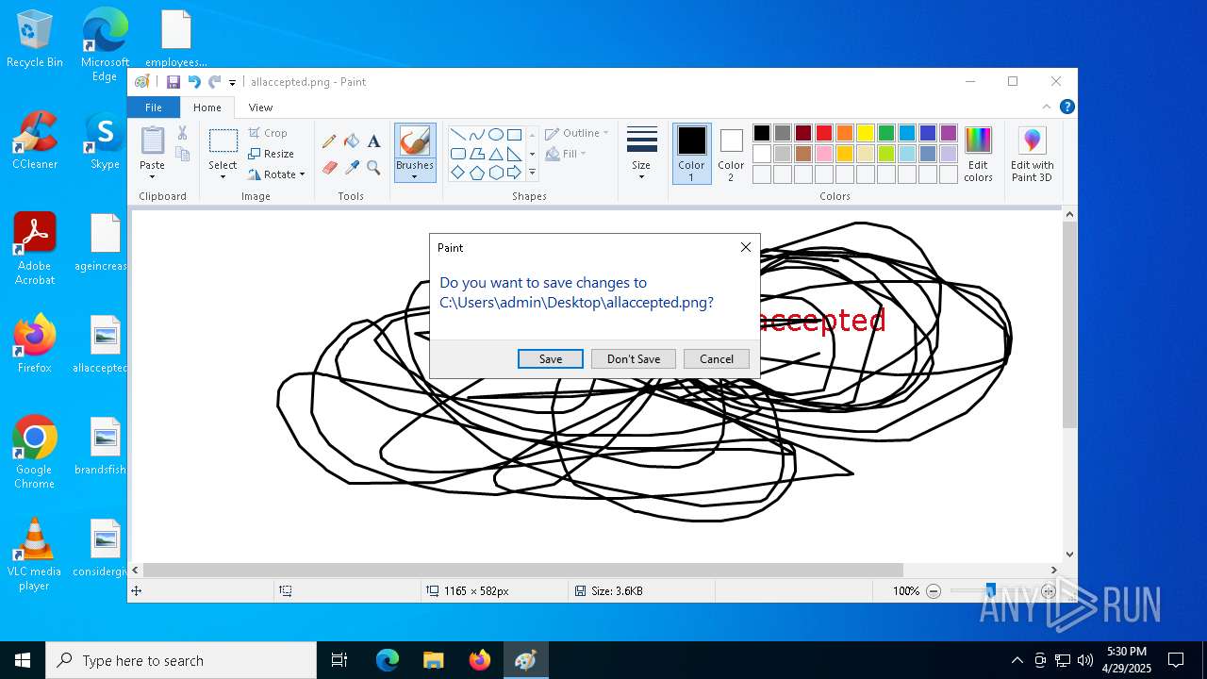Open Paint Help icon
The image size is (1207, 679).
[x=1066, y=108]
